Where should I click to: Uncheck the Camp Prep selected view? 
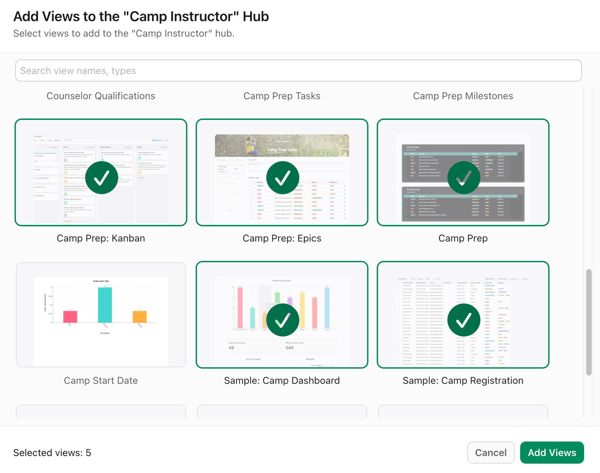[463, 178]
